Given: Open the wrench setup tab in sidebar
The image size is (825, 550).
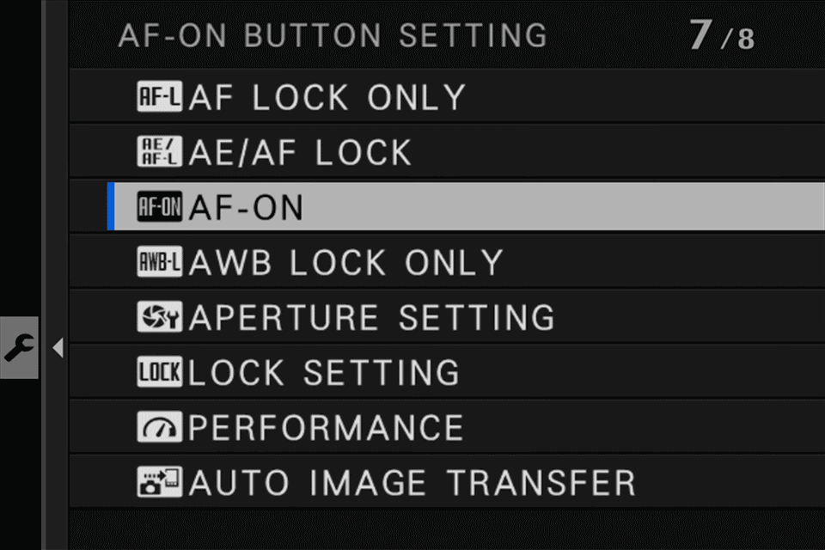Looking at the screenshot, I should point(19,347).
